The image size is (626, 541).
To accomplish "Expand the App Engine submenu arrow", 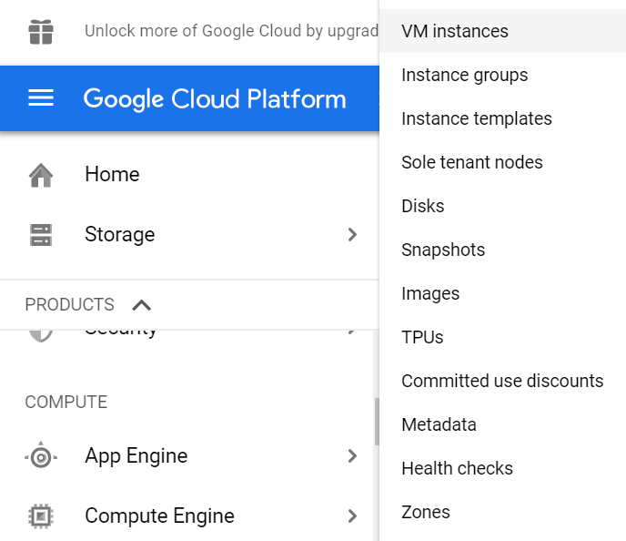I will [x=352, y=456].
